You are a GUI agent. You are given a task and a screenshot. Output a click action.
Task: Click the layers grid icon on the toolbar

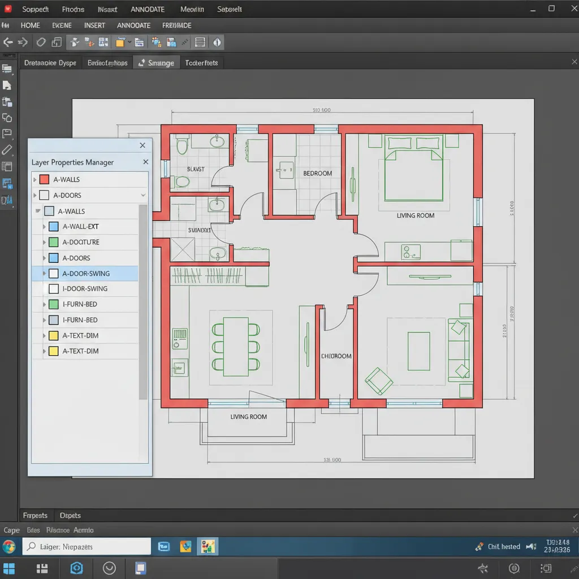tap(200, 42)
